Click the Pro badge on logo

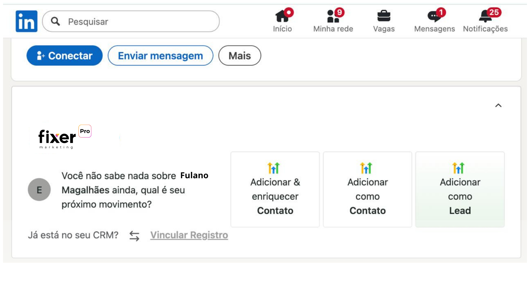(85, 131)
